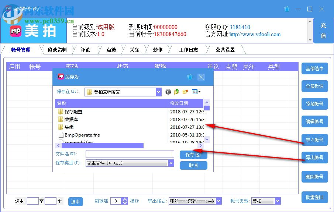334x212 pixels.
Task: Open the 保存在 location dropdown
Action: (x=158, y=92)
